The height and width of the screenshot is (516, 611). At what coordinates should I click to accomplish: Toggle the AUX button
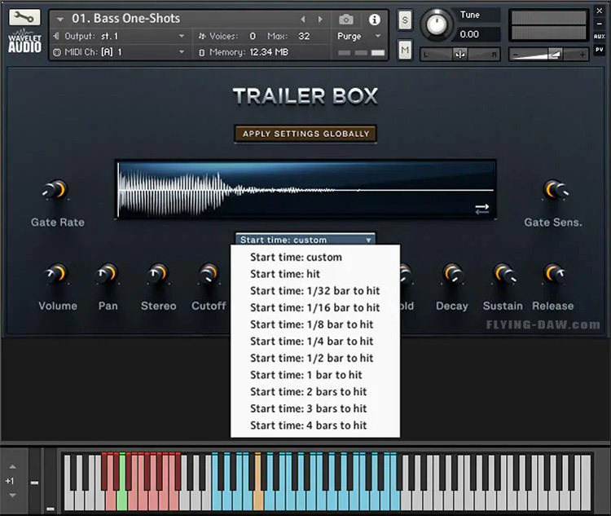(600, 36)
